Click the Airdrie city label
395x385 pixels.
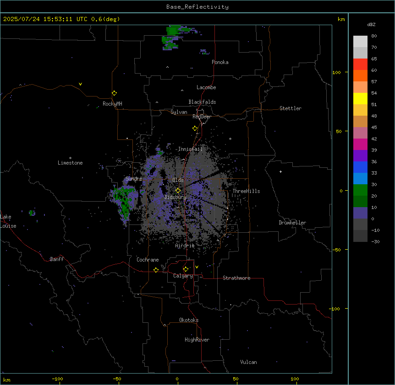click(185, 246)
